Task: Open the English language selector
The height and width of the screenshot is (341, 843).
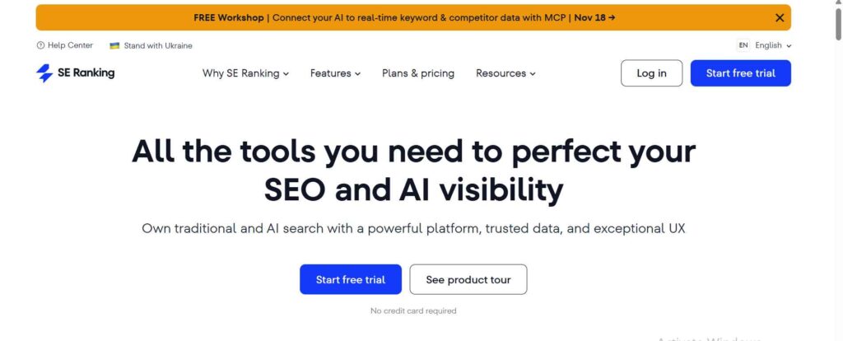Action: [772, 45]
